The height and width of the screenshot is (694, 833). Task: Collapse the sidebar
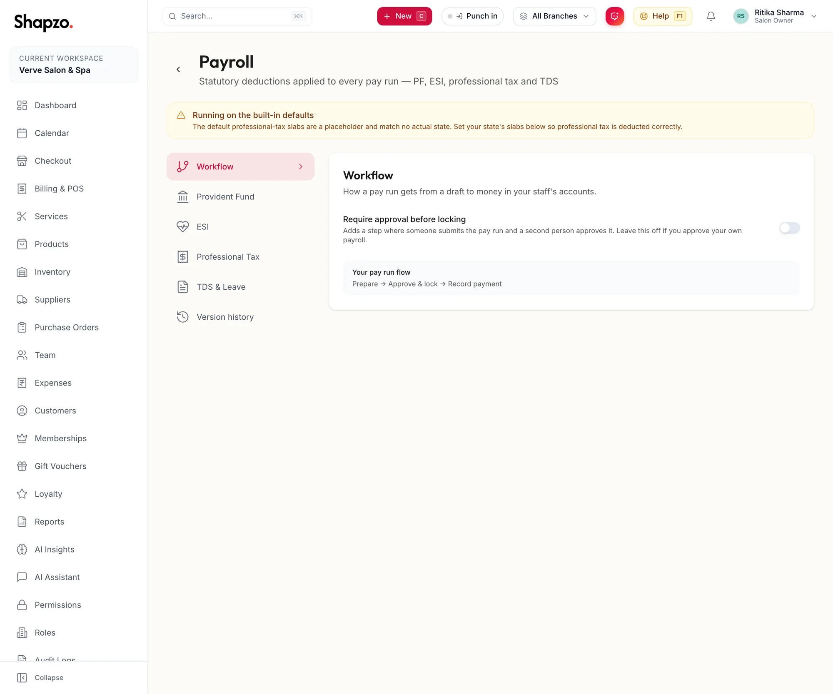[40, 678]
